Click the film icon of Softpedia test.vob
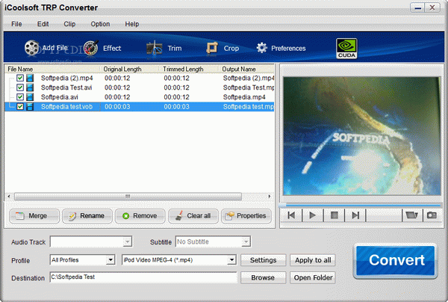 tap(30, 107)
